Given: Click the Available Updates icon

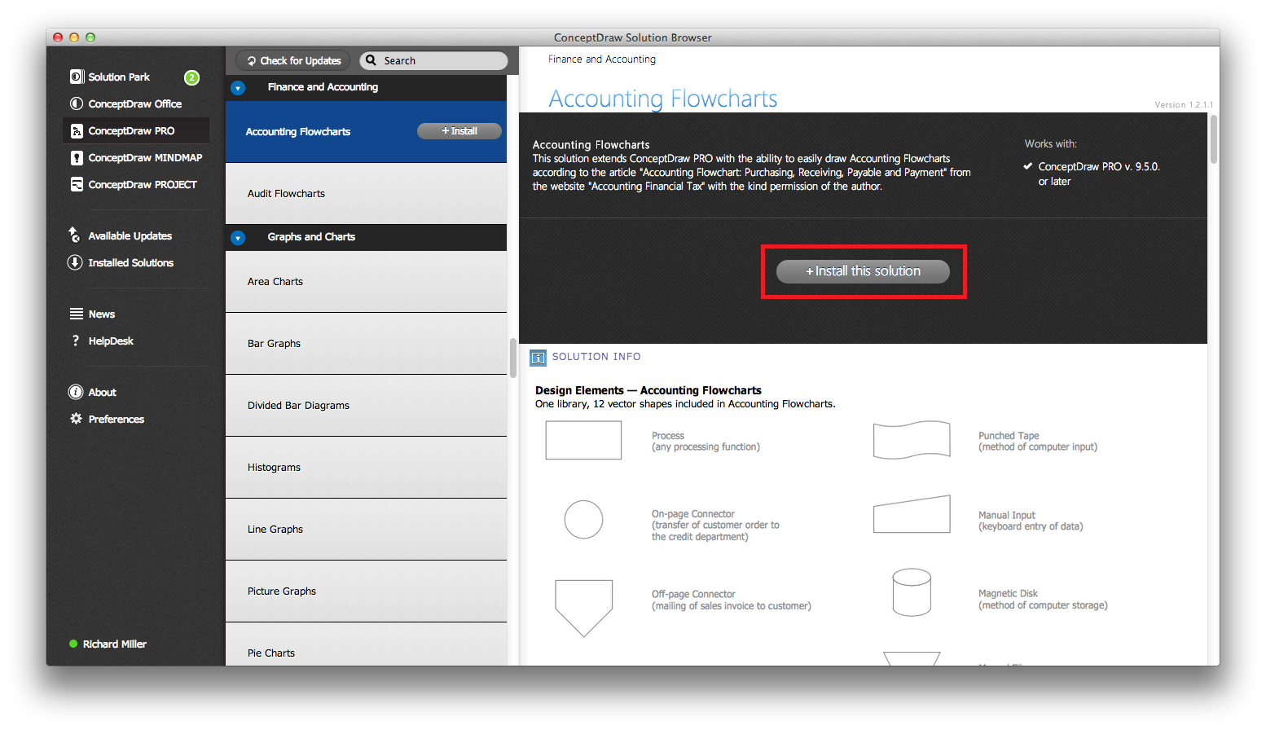Looking at the screenshot, I should pyautogui.click(x=75, y=235).
